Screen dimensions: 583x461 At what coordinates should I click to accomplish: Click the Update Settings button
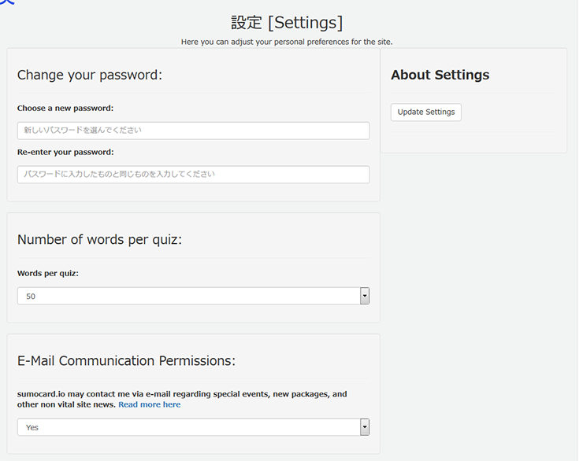[425, 112]
